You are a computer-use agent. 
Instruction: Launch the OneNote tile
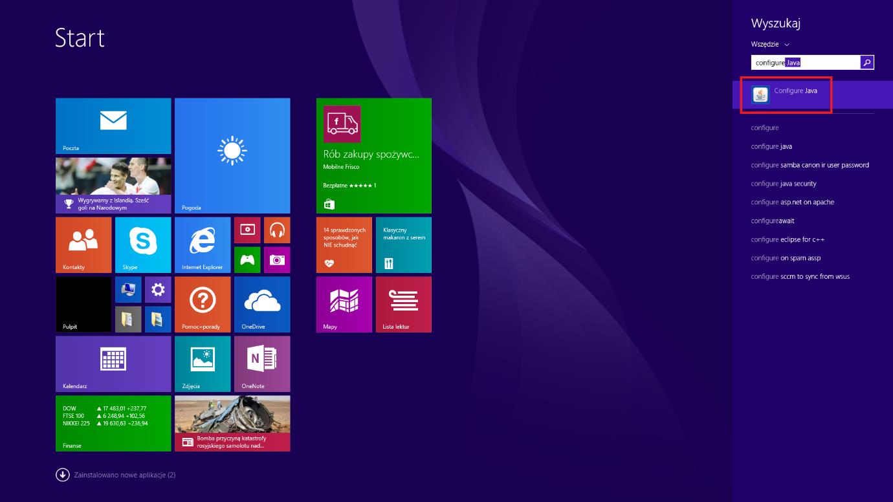pyautogui.click(x=262, y=364)
